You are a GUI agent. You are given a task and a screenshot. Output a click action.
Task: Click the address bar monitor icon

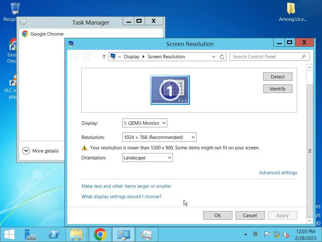(113, 56)
